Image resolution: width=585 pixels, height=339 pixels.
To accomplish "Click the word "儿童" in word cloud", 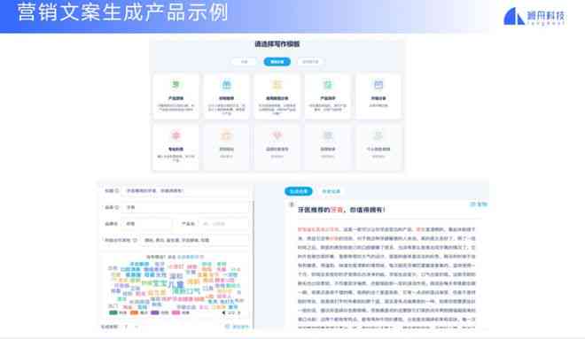I will click(176, 285).
